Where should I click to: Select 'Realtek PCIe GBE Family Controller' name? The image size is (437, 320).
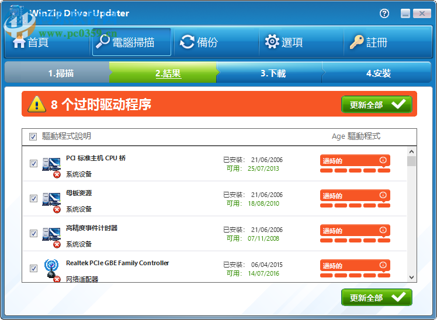coord(117,263)
